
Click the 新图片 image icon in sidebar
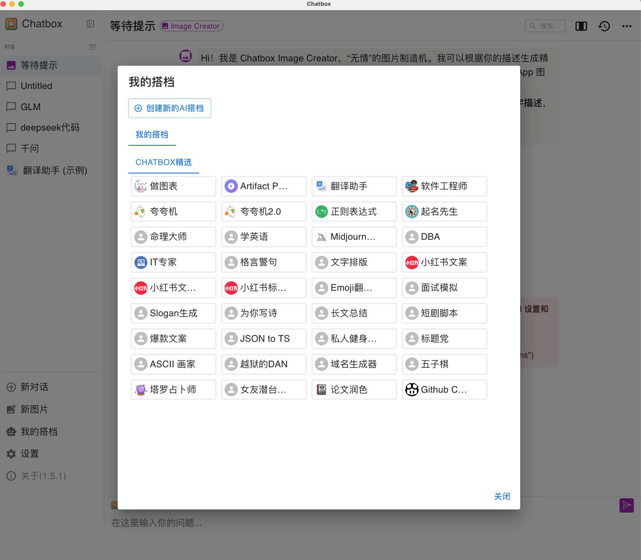click(x=11, y=409)
